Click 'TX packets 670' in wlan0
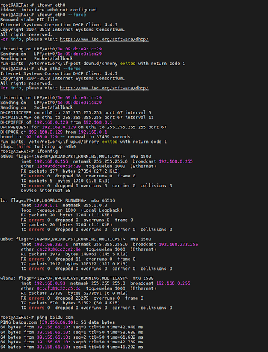 [39, 303]
